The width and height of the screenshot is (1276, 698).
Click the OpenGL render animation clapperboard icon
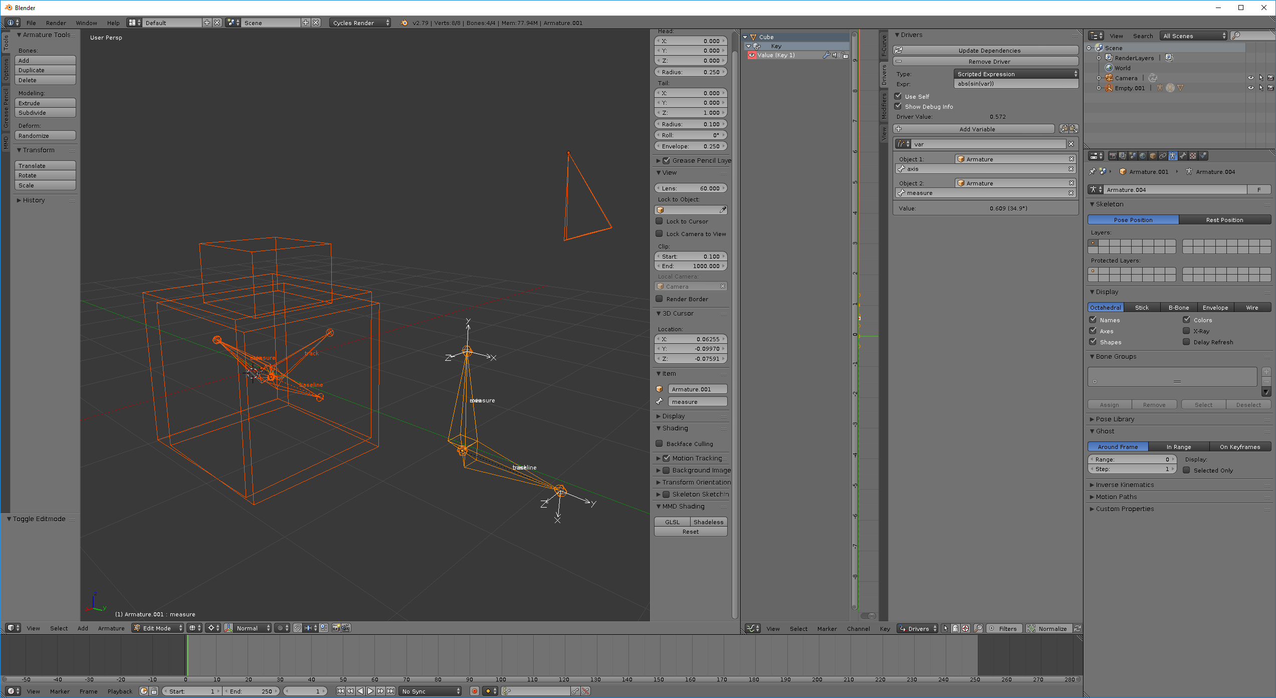pos(346,628)
